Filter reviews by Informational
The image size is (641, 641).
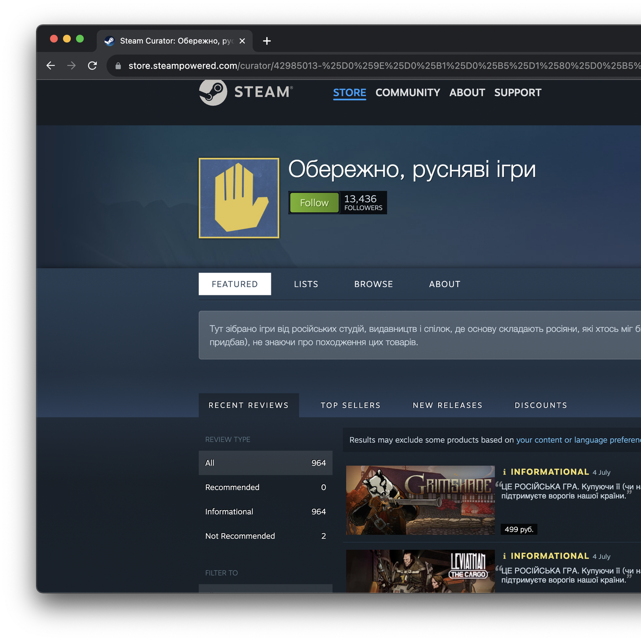(x=265, y=511)
